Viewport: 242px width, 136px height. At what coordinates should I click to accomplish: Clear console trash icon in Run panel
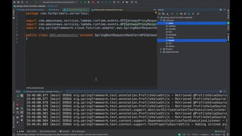pos(22,120)
